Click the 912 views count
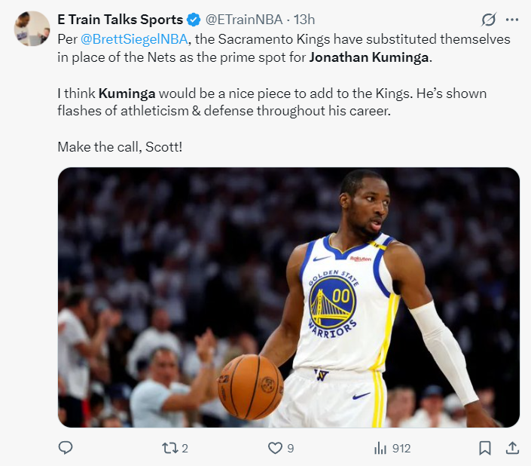531x466 pixels. point(401,449)
